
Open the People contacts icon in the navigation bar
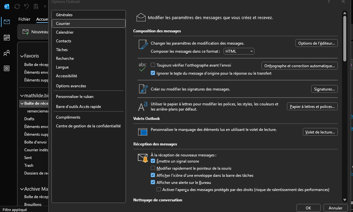point(7,53)
